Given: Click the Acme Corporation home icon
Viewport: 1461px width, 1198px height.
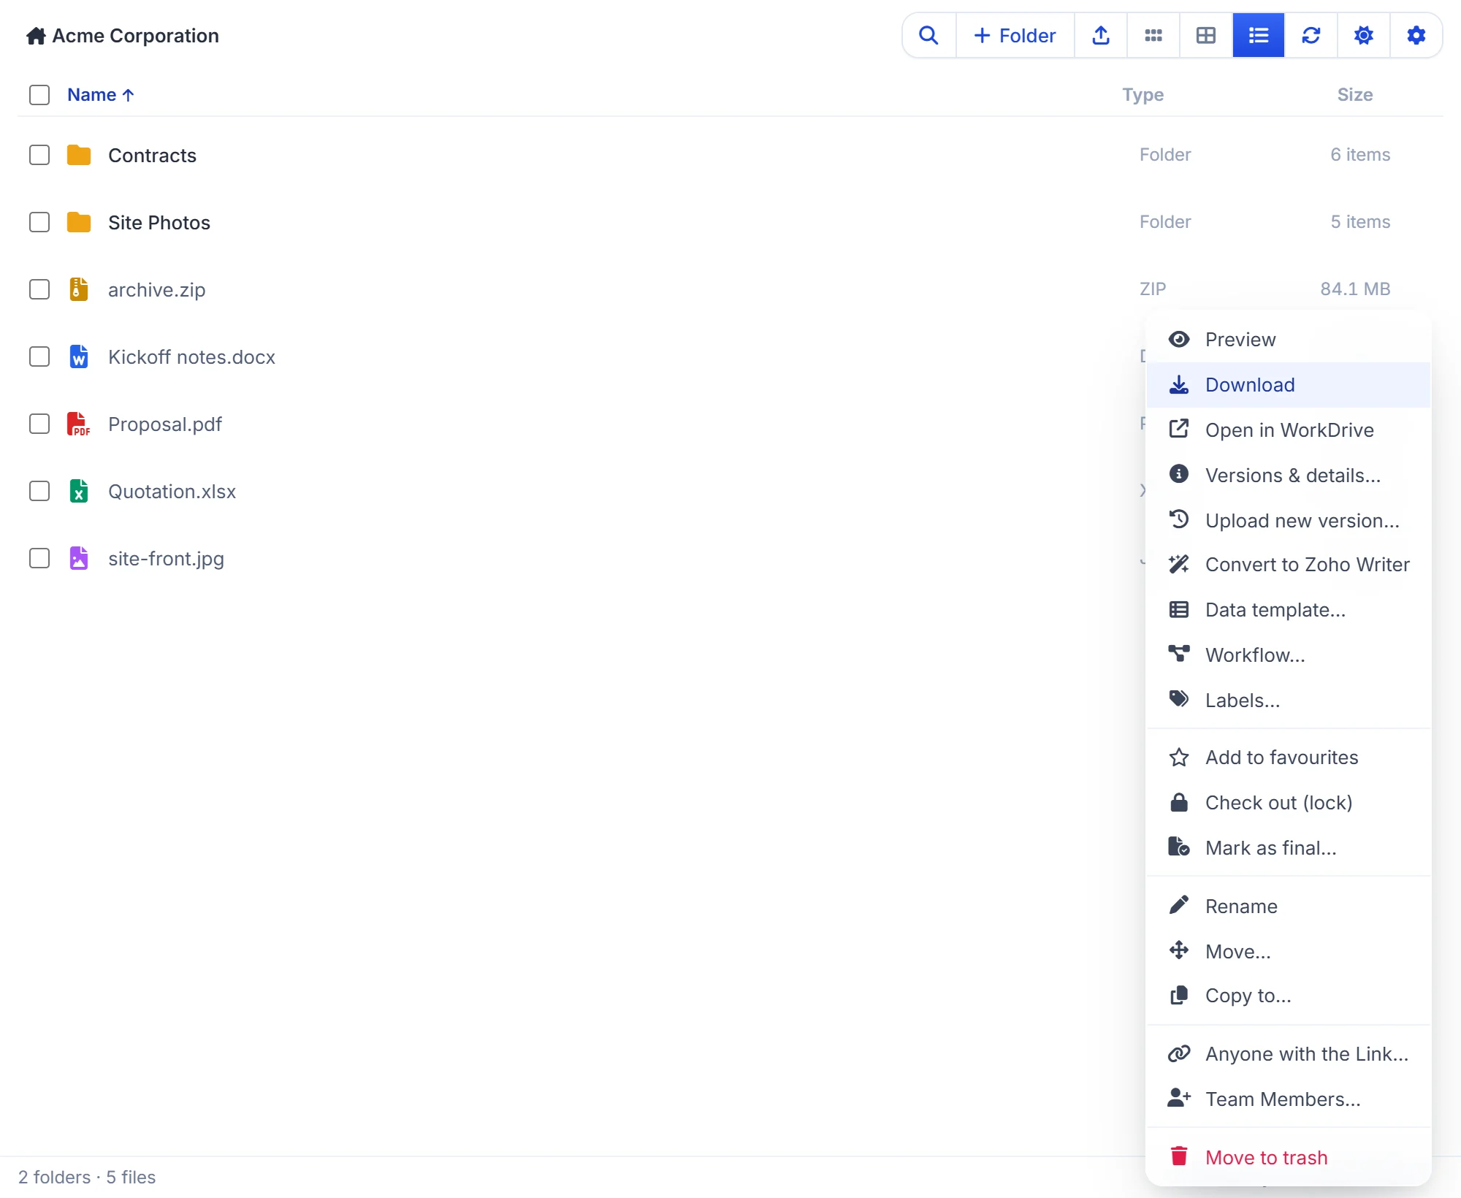Looking at the screenshot, I should 36,36.
